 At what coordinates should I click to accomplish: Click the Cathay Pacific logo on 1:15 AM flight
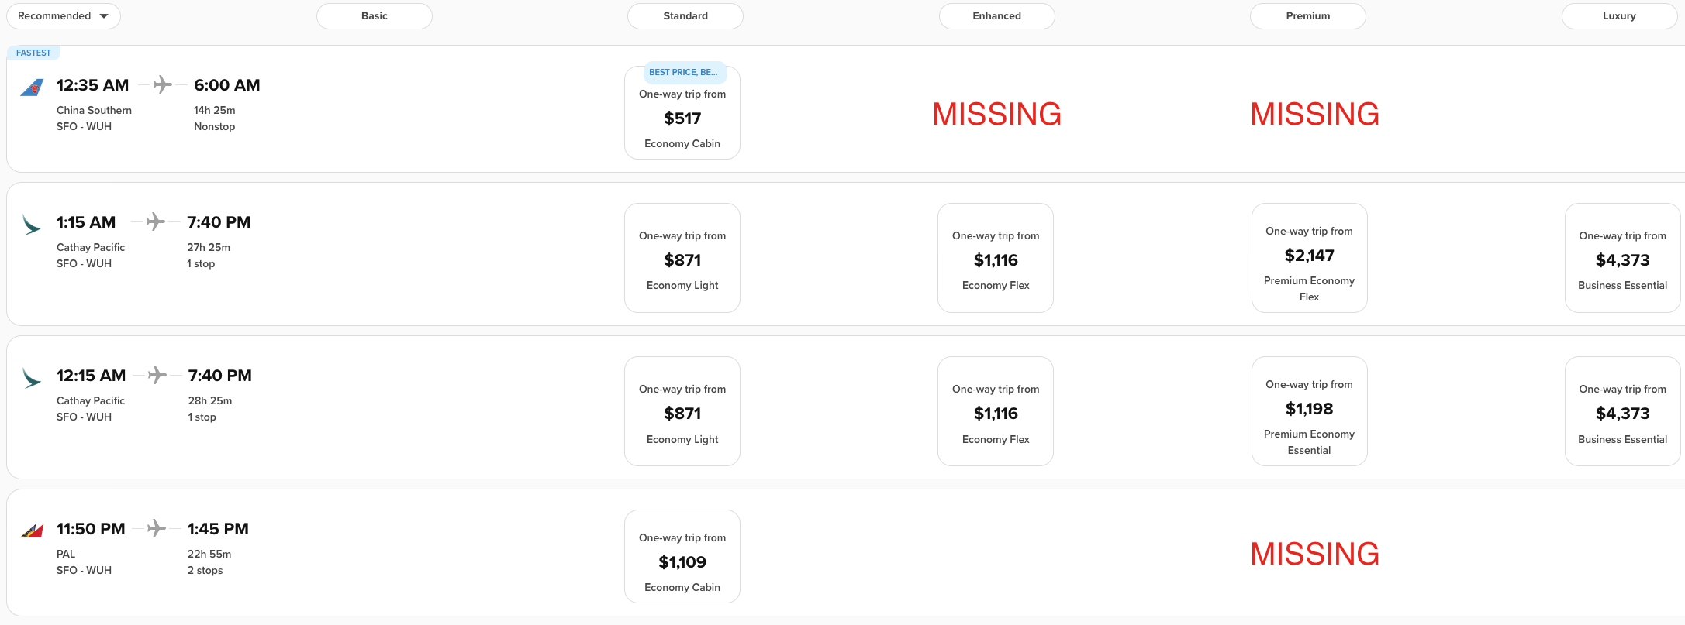coord(31,225)
